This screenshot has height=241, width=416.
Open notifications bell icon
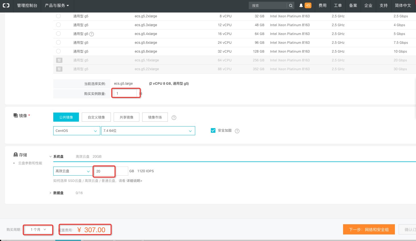tap(301, 5)
